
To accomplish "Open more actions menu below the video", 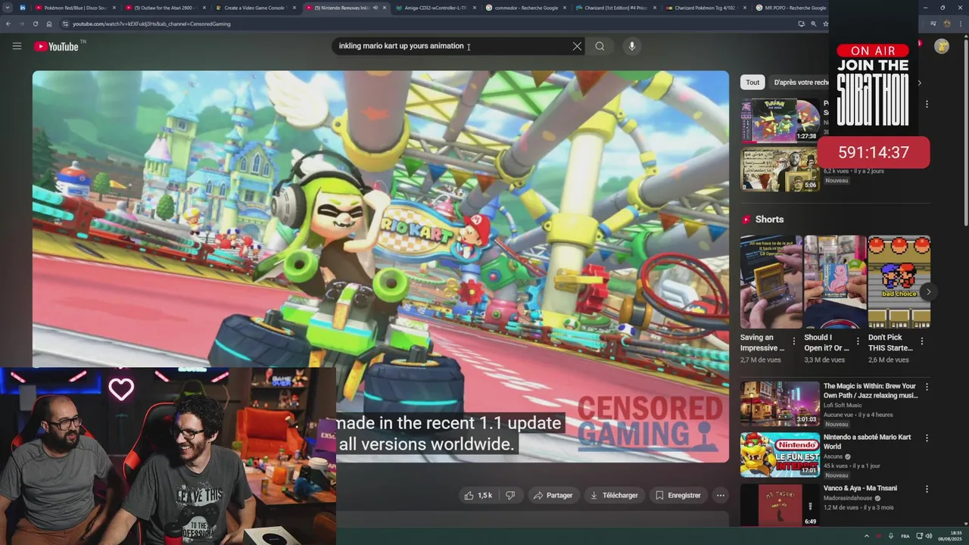I will point(721,495).
